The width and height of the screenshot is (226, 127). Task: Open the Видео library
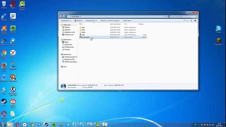coord(66,42)
